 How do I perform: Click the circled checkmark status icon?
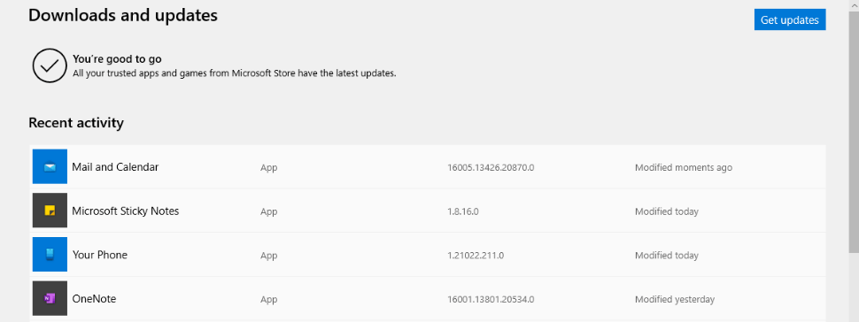(50, 65)
